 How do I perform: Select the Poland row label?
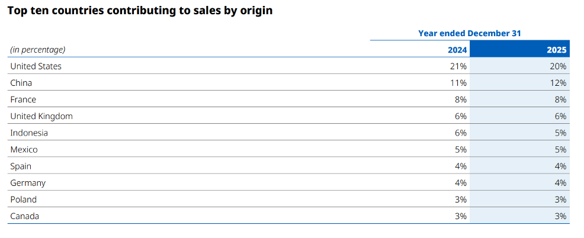pyautogui.click(x=23, y=200)
